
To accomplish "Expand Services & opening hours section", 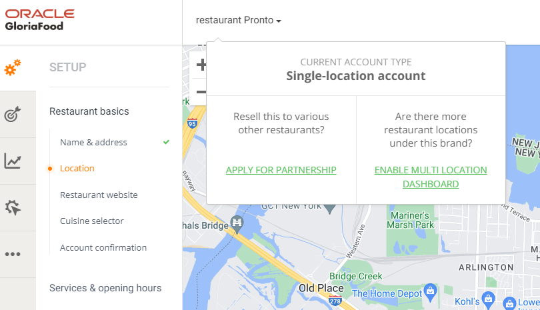I will 105,288.
